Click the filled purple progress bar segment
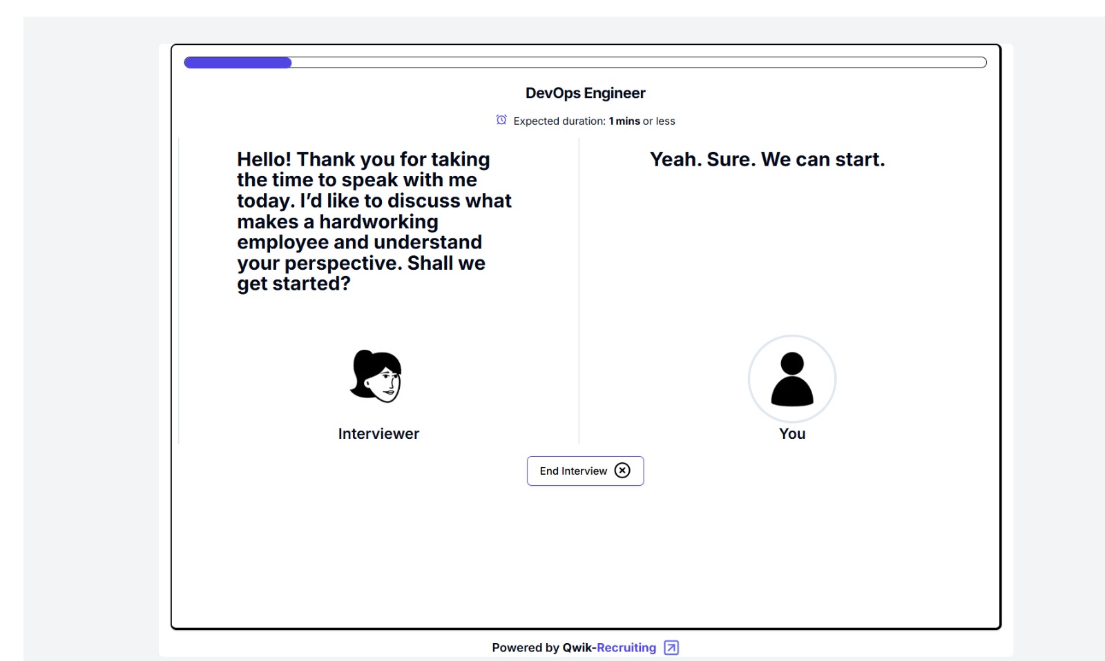This screenshot has height=661, width=1105. (x=238, y=63)
